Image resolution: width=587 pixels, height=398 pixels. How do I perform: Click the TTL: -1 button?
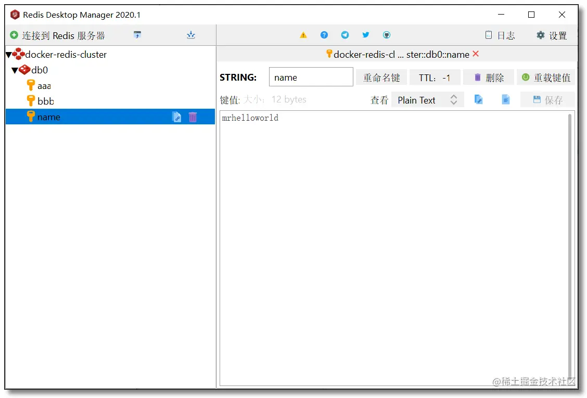click(435, 78)
